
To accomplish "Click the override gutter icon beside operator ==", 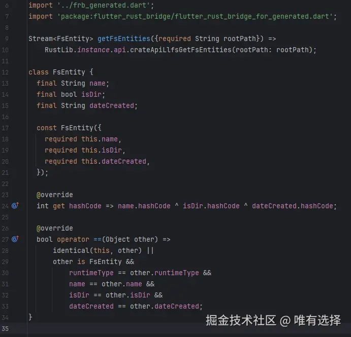I will point(15,239).
